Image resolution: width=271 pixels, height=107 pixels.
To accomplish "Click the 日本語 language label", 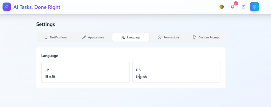I will pyautogui.click(x=50, y=77).
